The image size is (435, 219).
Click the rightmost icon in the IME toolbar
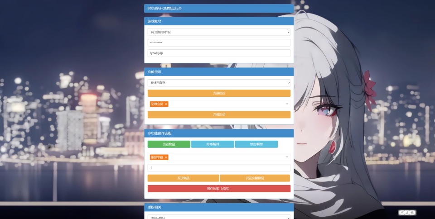[x=412, y=212]
